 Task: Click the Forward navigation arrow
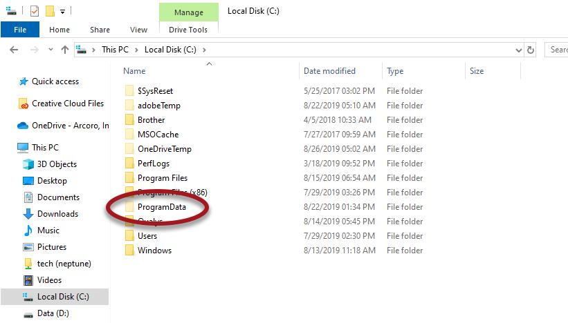click(35, 50)
